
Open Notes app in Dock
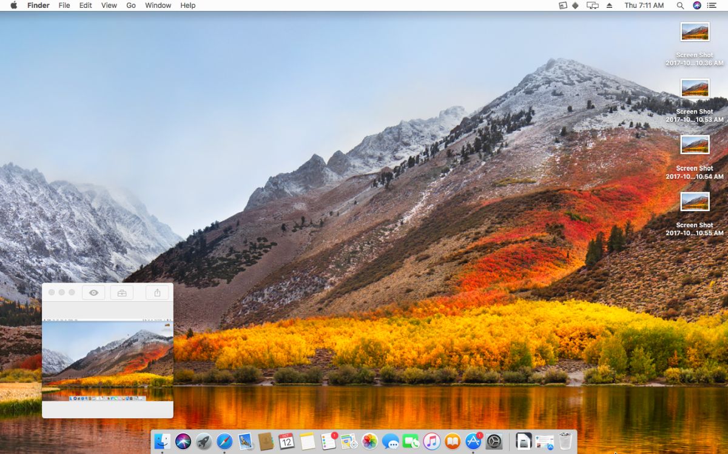pyautogui.click(x=308, y=441)
